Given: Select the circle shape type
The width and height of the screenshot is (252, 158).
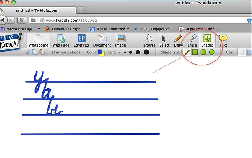Looking at the screenshot, I should (x=212, y=52).
